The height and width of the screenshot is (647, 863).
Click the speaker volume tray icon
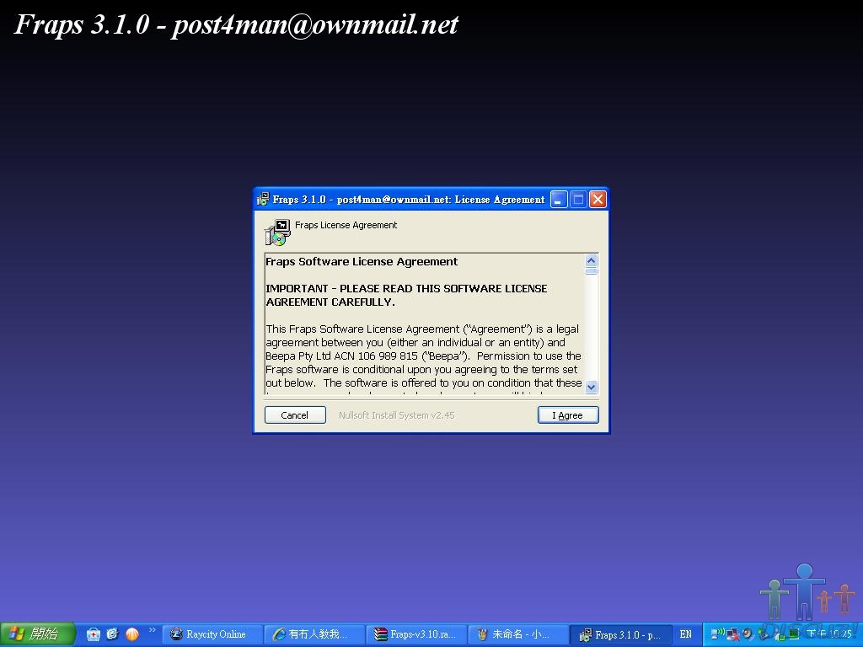pyautogui.click(x=748, y=634)
